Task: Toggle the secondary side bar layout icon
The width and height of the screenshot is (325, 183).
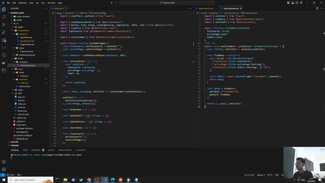Action: pyautogui.click(x=297, y=3)
